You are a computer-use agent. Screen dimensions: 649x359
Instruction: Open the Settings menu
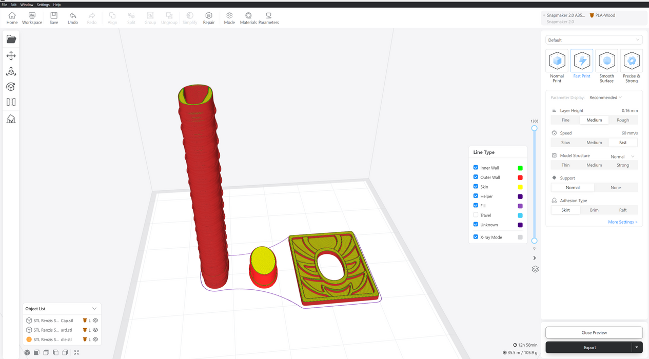pos(43,5)
